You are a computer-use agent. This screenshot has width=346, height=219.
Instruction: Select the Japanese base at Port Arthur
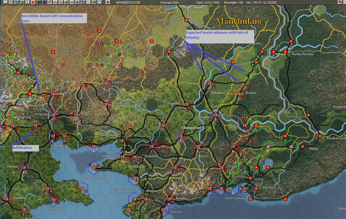(x=94, y=167)
